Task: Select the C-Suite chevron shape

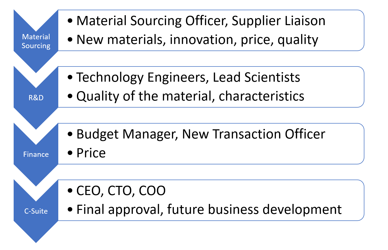Action: pos(36,211)
